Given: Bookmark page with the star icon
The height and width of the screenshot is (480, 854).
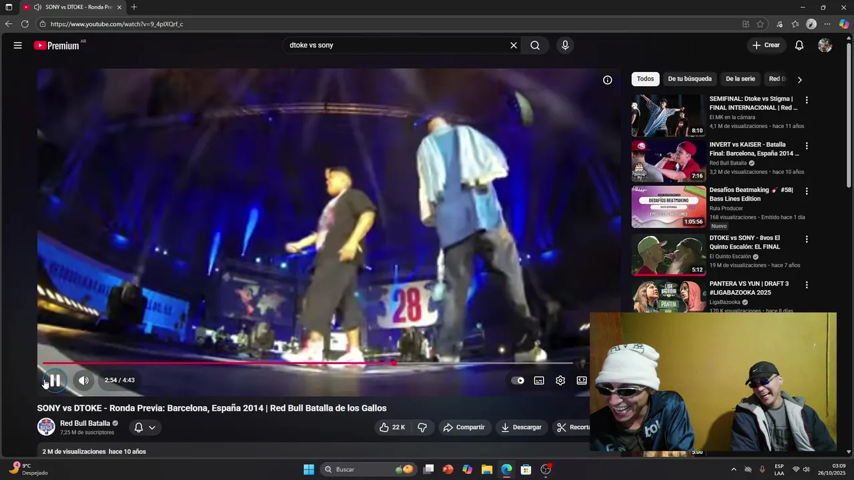Looking at the screenshot, I should click(x=760, y=24).
